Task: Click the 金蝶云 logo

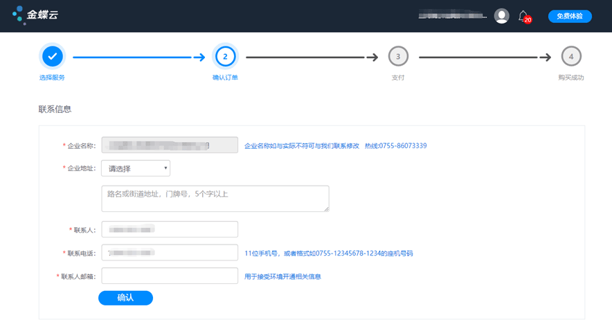Action: point(35,15)
